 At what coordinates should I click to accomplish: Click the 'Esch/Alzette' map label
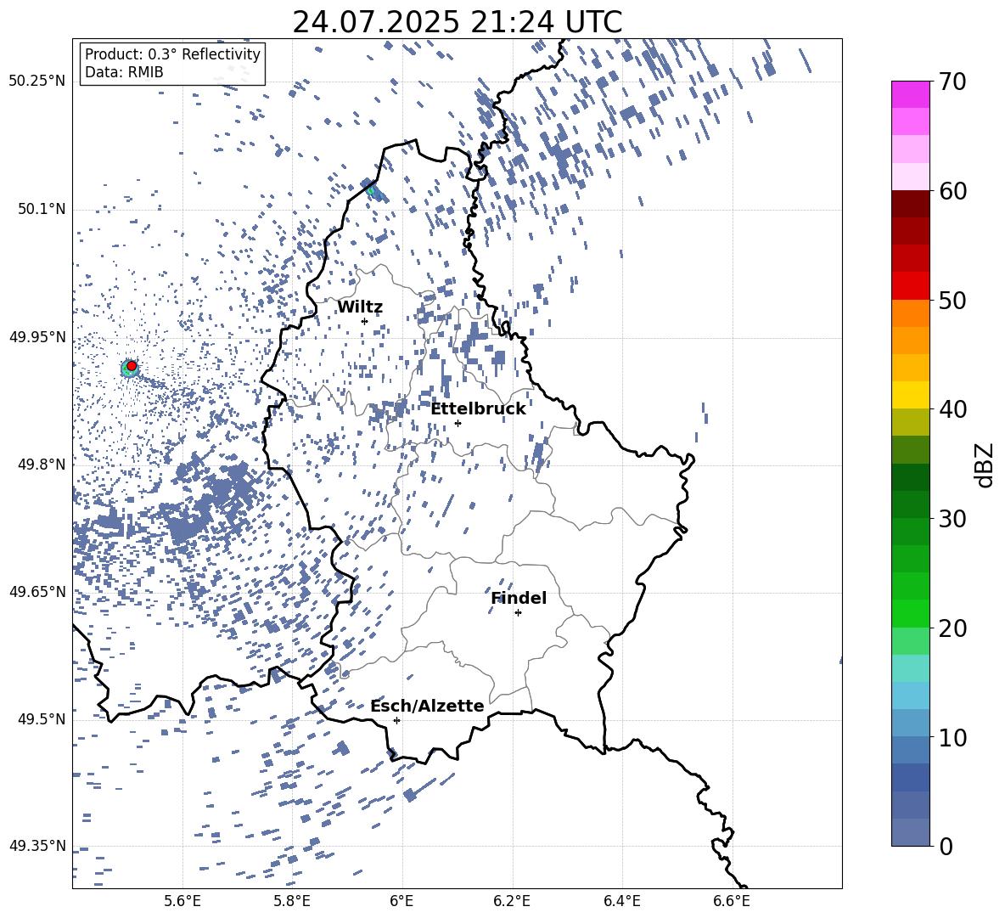click(x=427, y=706)
